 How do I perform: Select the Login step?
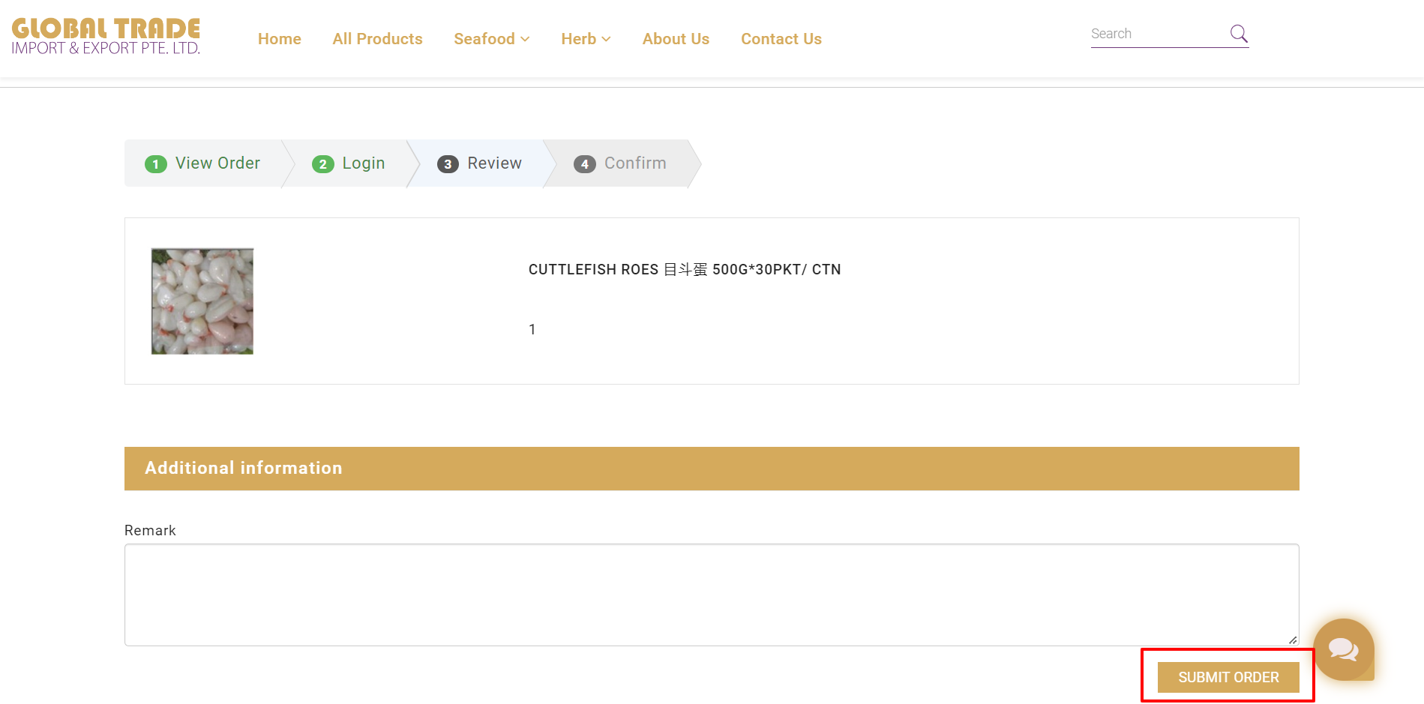(x=349, y=163)
